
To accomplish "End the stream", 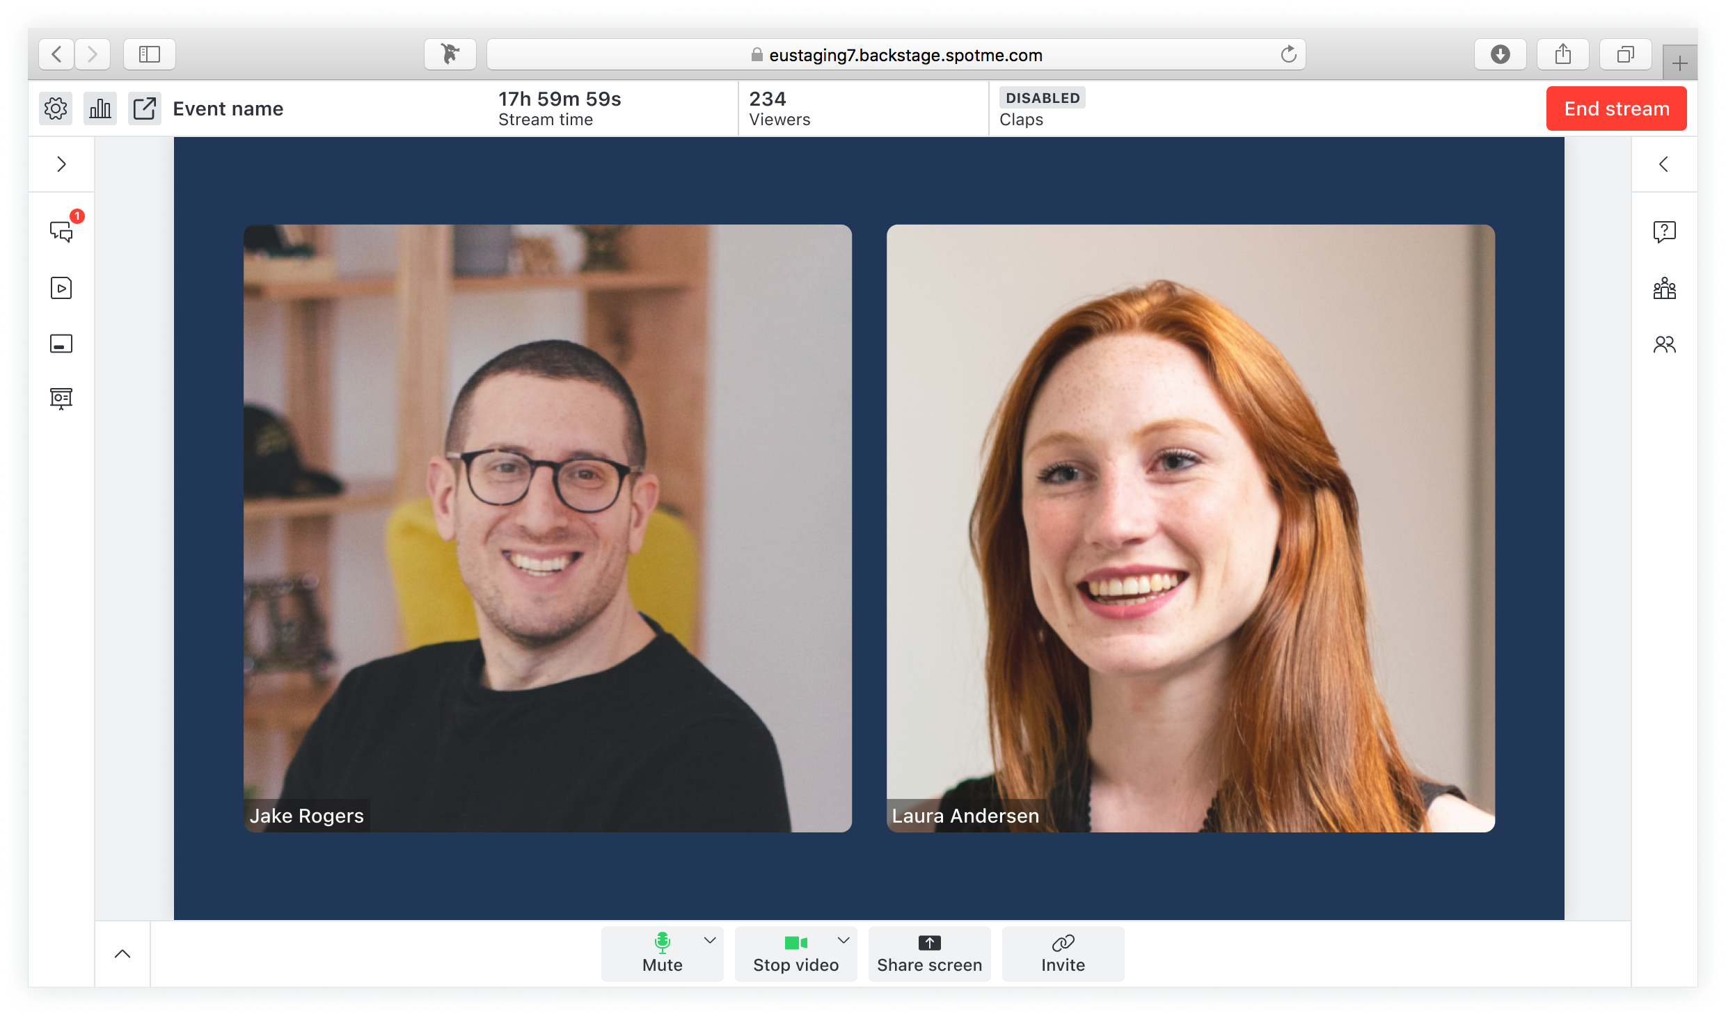I will [x=1616, y=108].
